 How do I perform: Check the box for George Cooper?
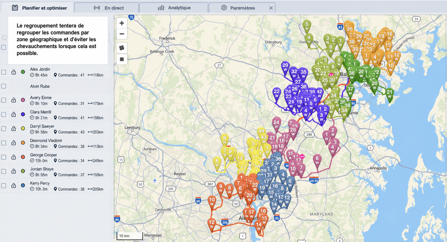[4, 157]
